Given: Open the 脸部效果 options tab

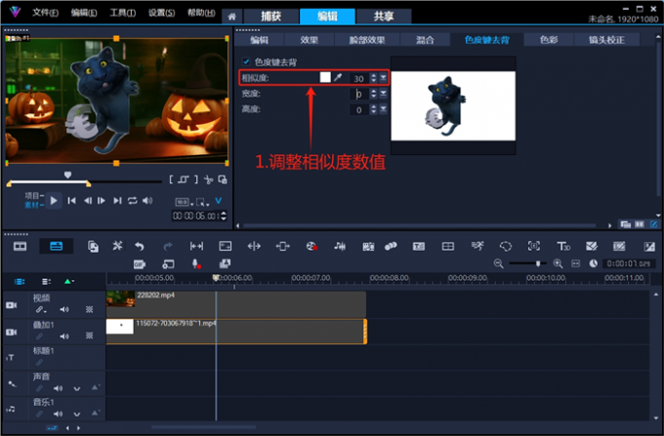Looking at the screenshot, I should pos(367,40).
